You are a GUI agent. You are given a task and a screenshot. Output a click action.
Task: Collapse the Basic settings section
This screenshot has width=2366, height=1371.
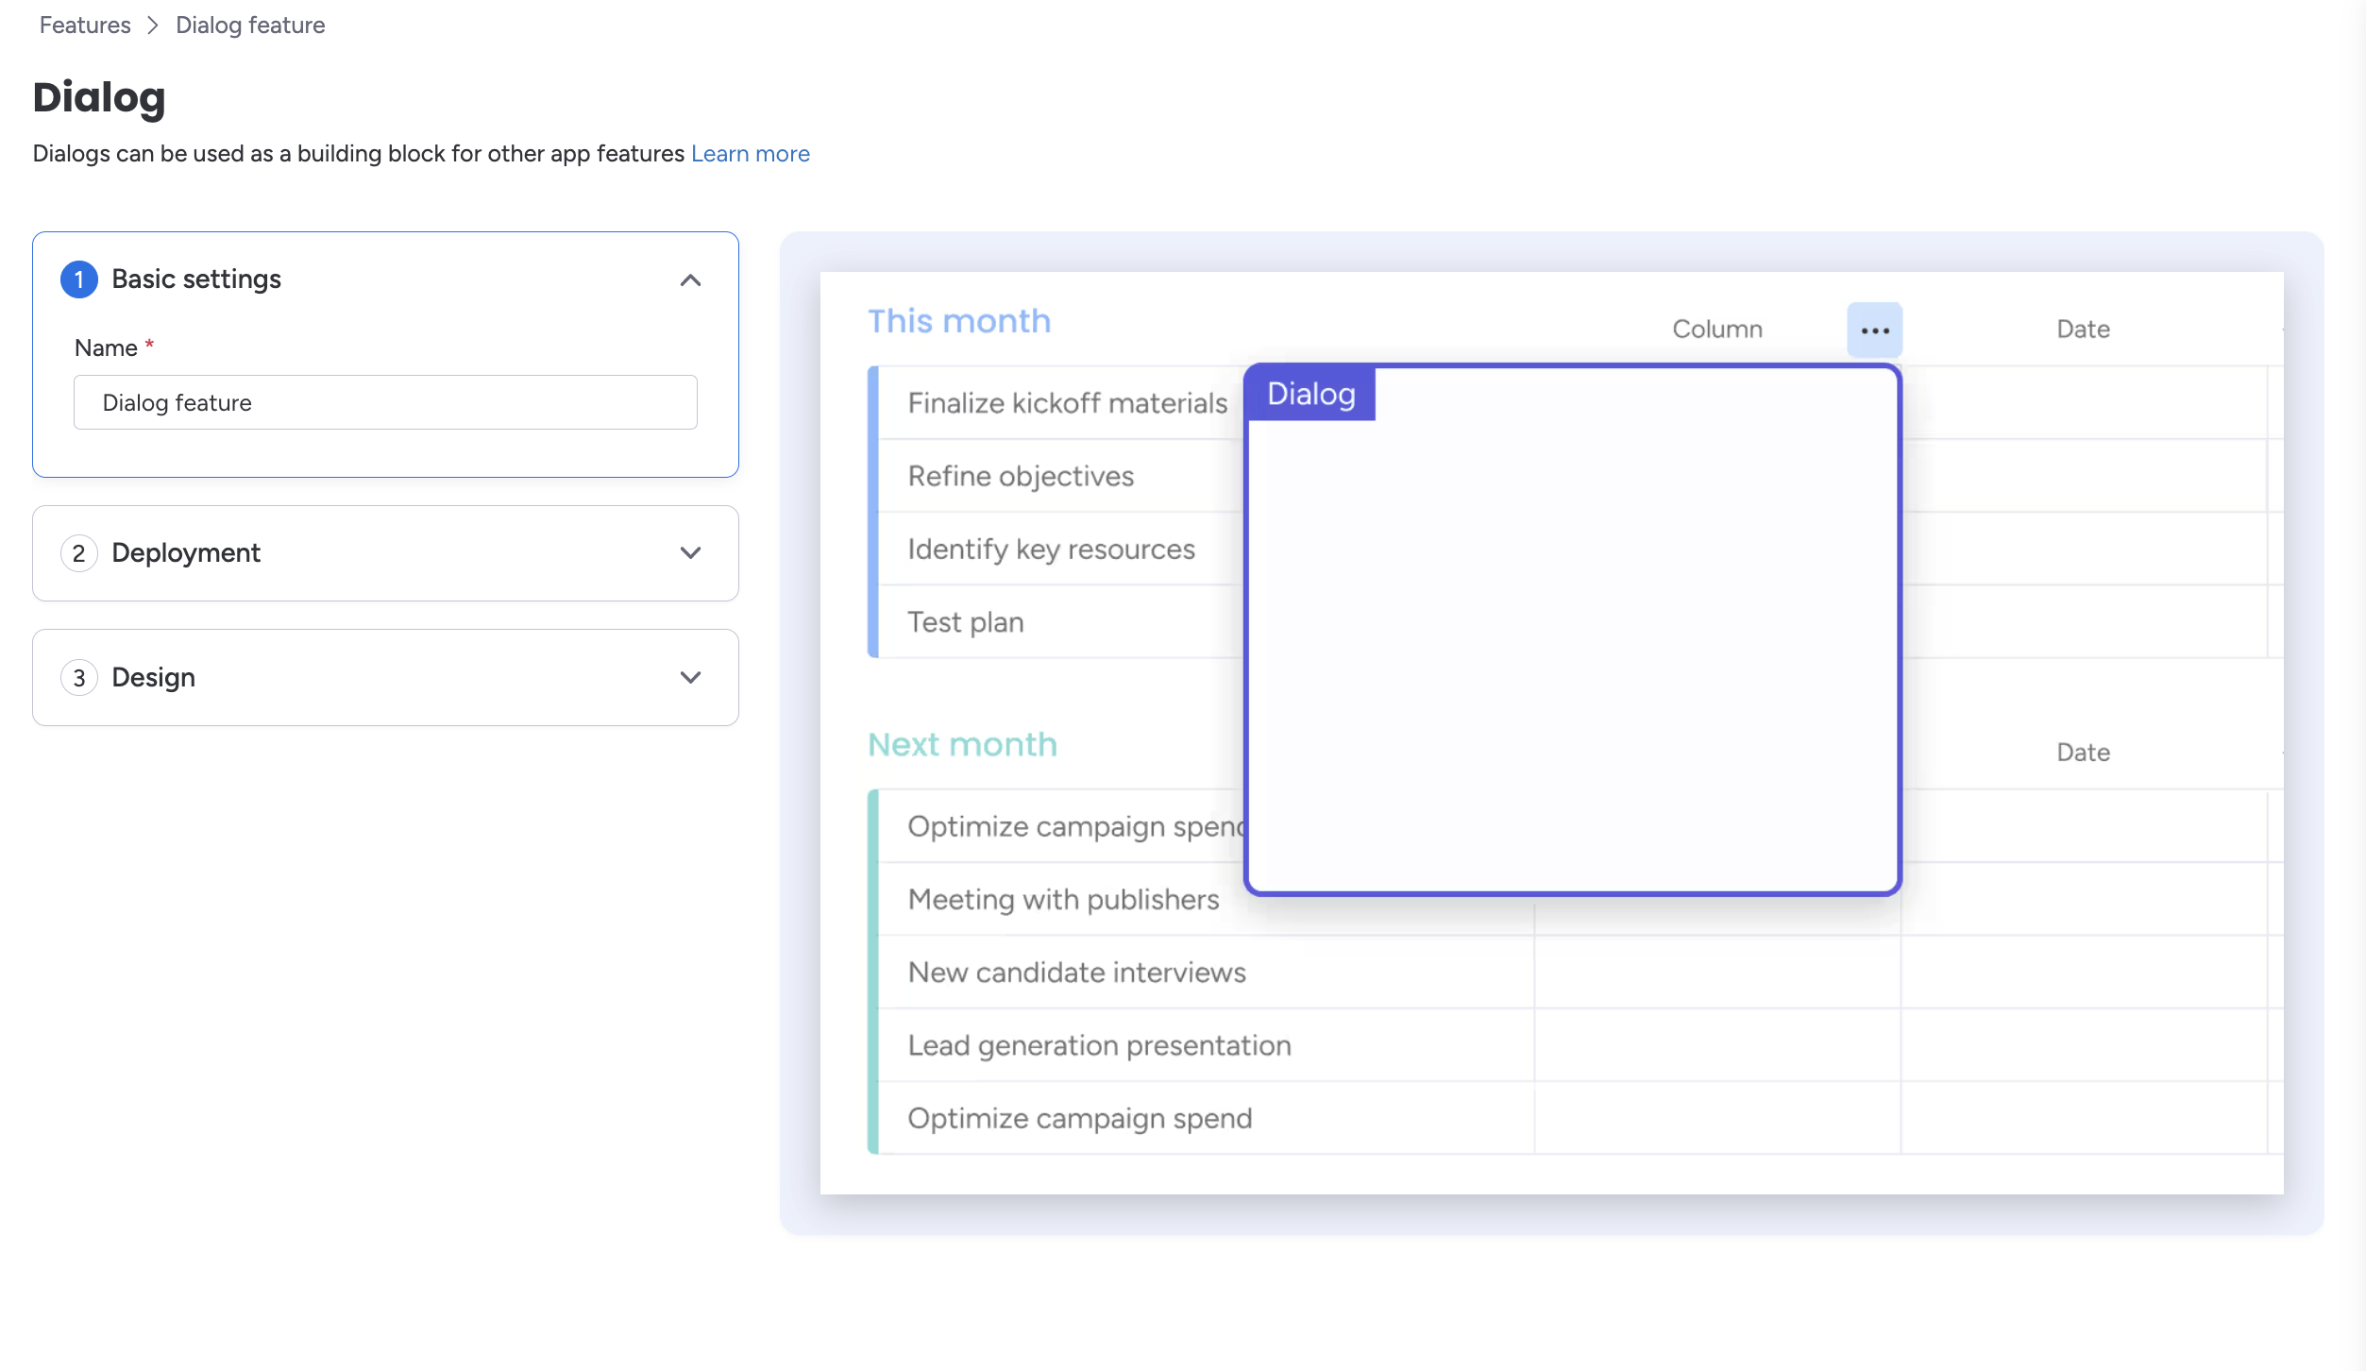pyautogui.click(x=690, y=280)
